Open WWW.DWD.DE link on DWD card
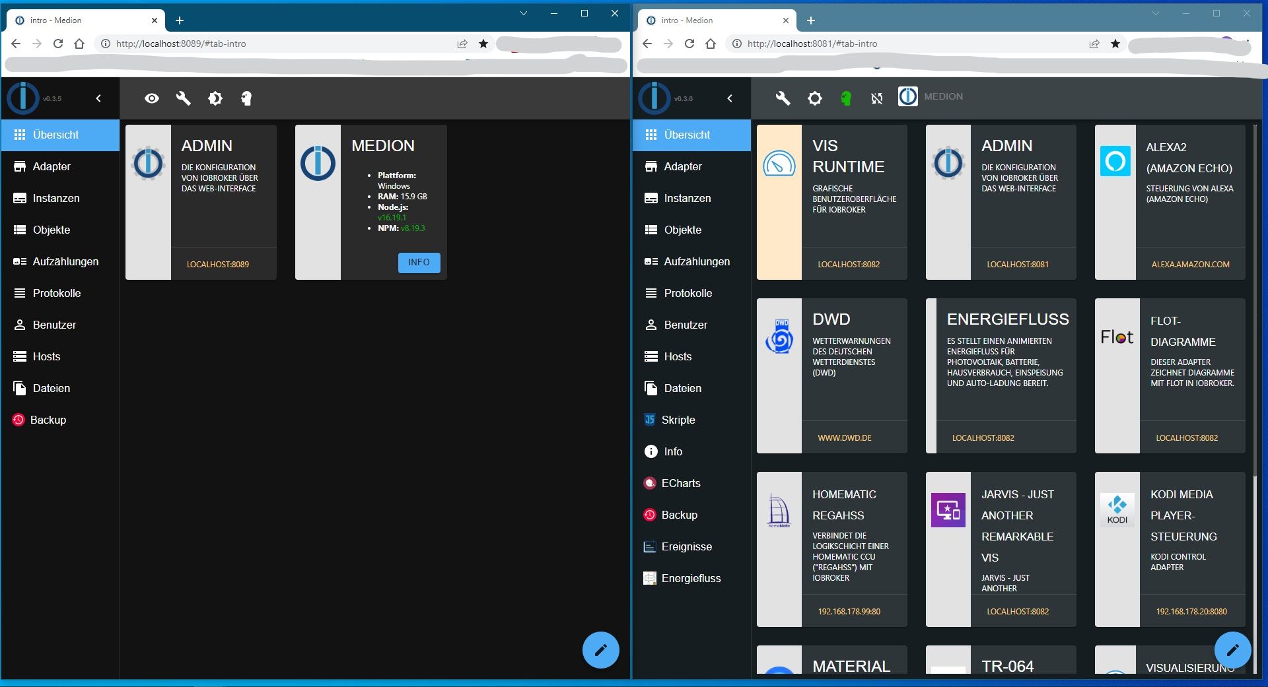Image resolution: width=1268 pixels, height=687 pixels. point(845,438)
